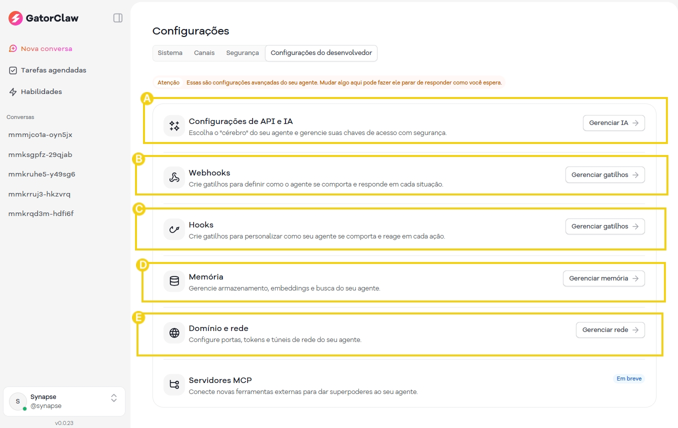Screen dimensions: 678x428
Task: Expand the Synapse profile chevron
Action: click(113, 398)
